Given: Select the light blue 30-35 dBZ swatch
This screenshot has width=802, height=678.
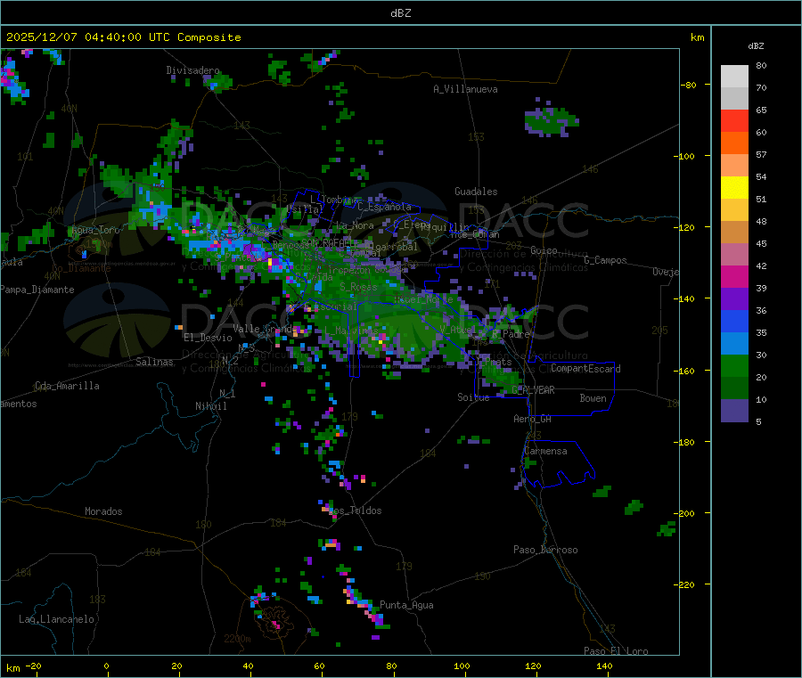Looking at the screenshot, I should (734, 344).
